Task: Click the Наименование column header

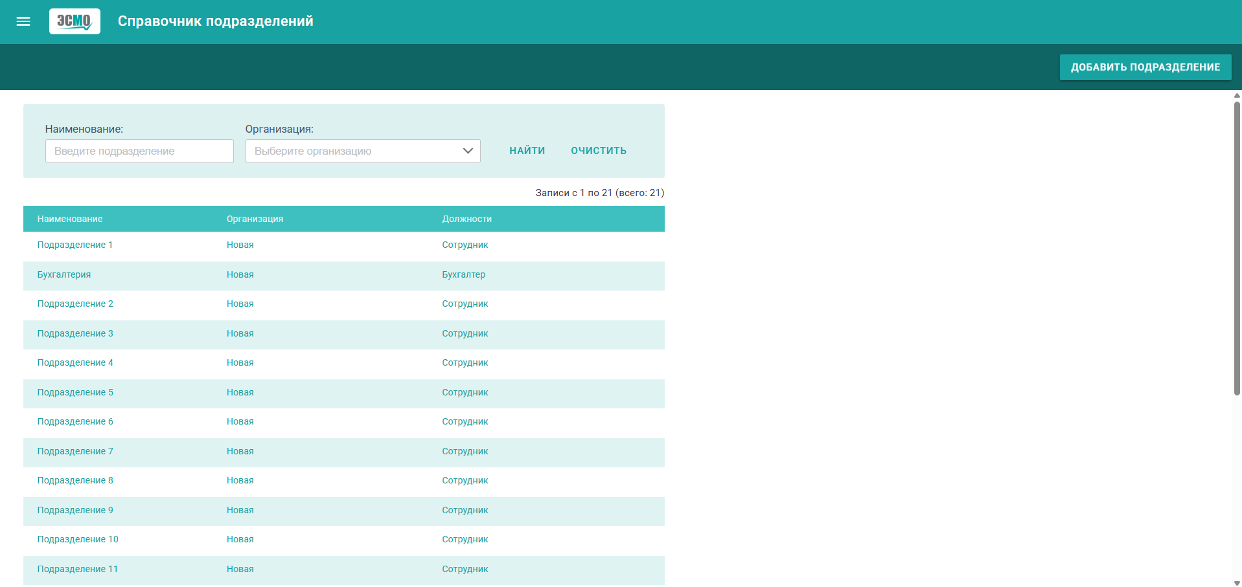Action: (70, 219)
